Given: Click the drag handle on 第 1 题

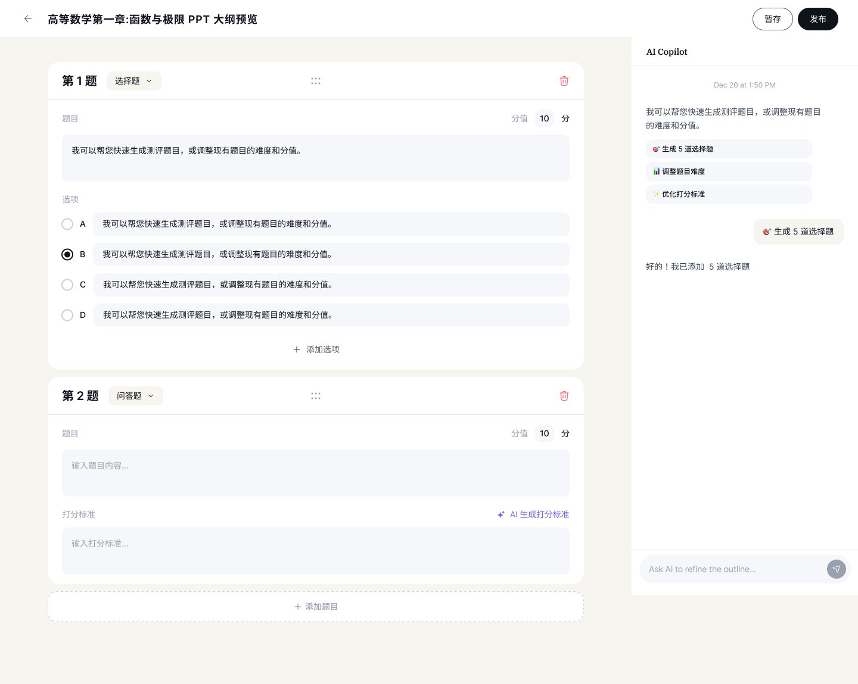Looking at the screenshot, I should [x=316, y=81].
